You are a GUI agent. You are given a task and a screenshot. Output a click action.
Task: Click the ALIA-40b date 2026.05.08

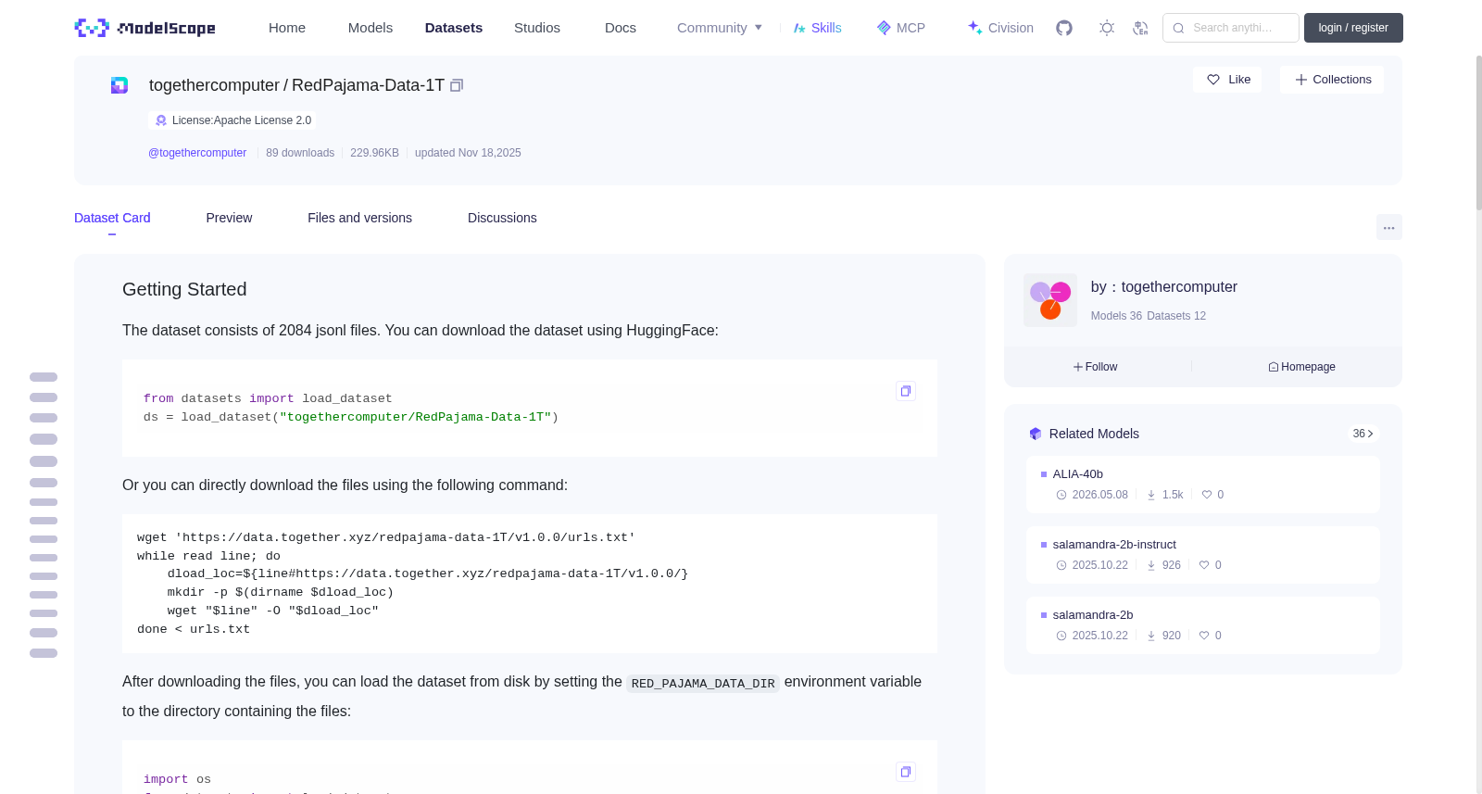click(x=1100, y=495)
